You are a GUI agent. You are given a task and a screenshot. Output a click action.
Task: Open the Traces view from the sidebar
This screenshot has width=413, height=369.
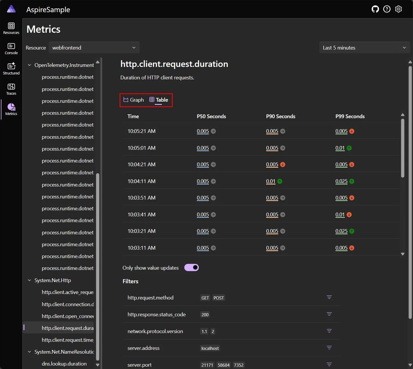[x=11, y=89]
